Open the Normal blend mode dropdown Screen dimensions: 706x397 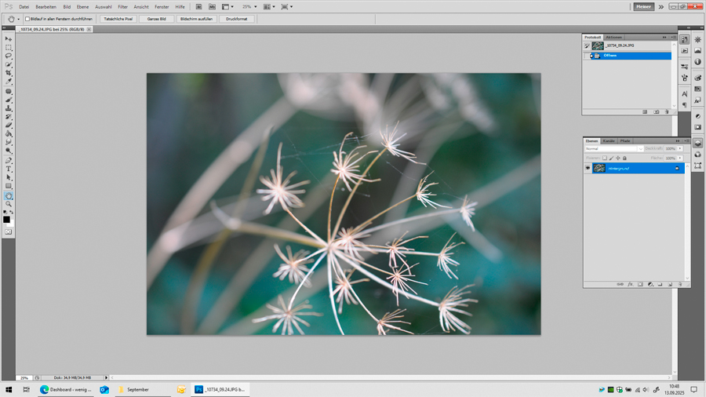tap(613, 148)
